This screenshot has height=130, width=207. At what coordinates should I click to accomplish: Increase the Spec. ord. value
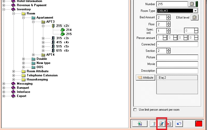coord(168,30)
